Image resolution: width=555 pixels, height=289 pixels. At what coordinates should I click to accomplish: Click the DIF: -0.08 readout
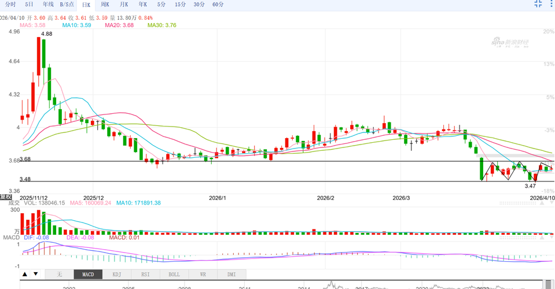click(x=36, y=238)
